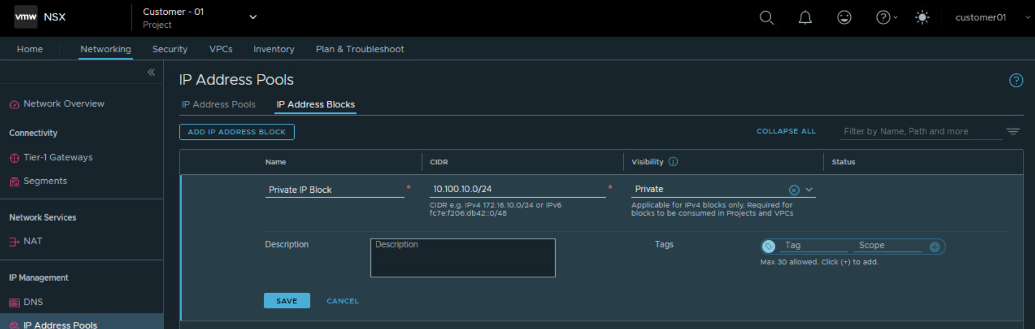Open the help menu dropdown in header

pos(886,17)
